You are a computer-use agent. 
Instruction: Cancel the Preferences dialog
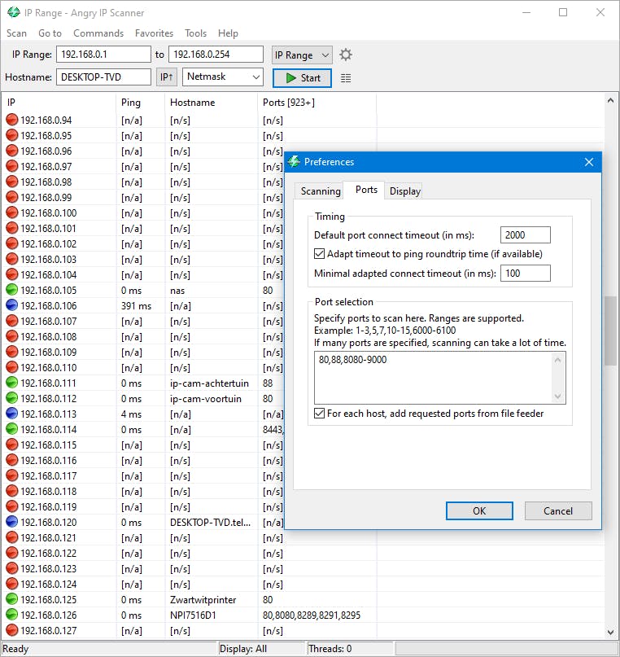(x=558, y=510)
